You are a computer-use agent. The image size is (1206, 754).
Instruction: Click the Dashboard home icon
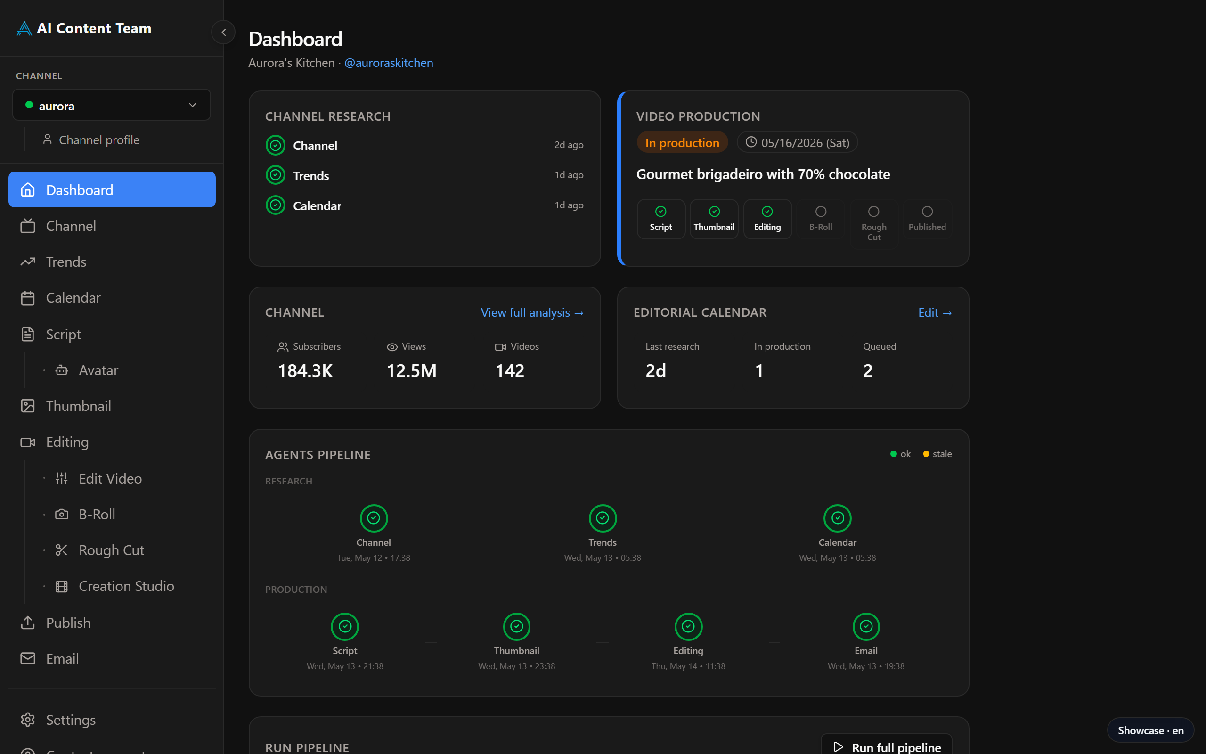coord(28,189)
